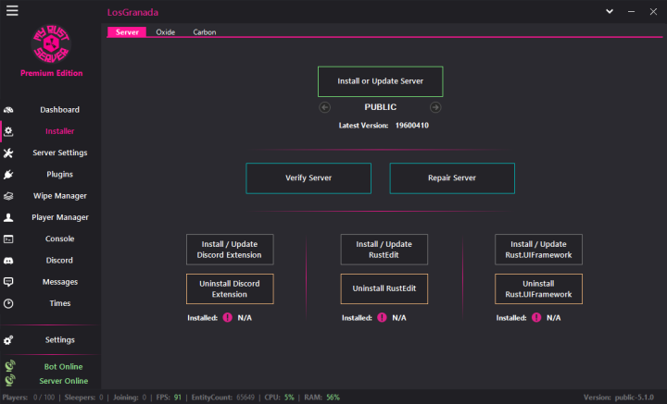This screenshot has width=667, height=404.
Task: Open the Discord sidebar page
Action: point(59,261)
